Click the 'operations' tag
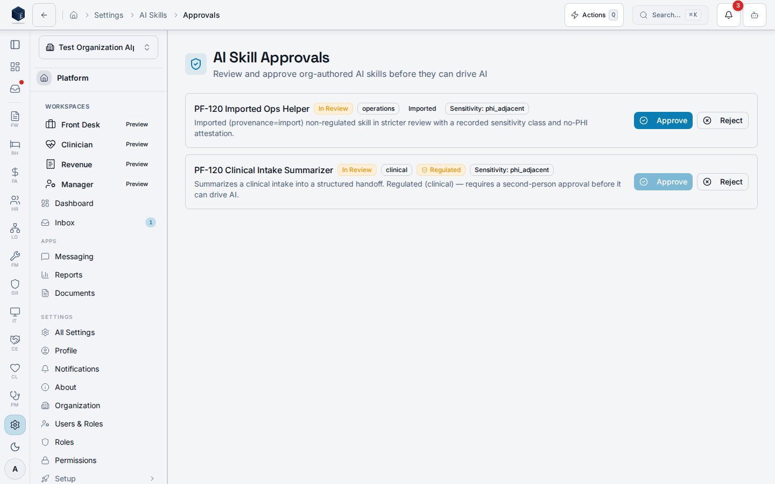This screenshot has height=484, width=775. pos(378,109)
